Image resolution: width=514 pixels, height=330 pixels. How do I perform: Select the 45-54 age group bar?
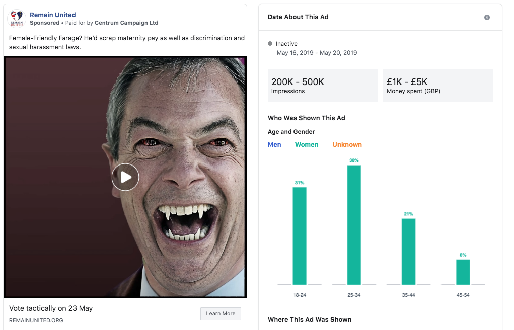[x=463, y=272]
